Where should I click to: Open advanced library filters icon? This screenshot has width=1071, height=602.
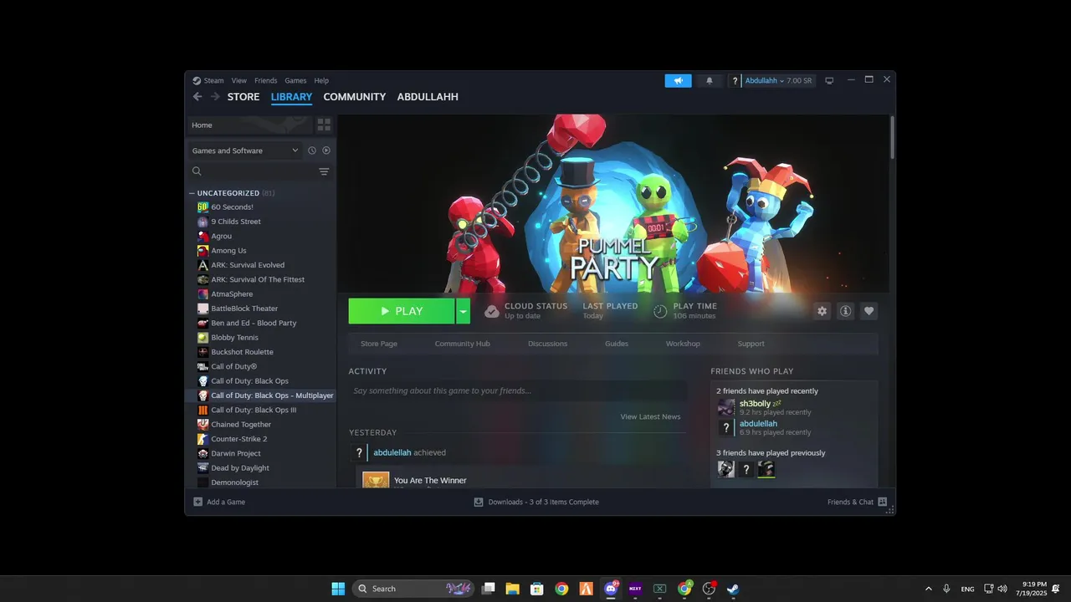[x=324, y=171]
